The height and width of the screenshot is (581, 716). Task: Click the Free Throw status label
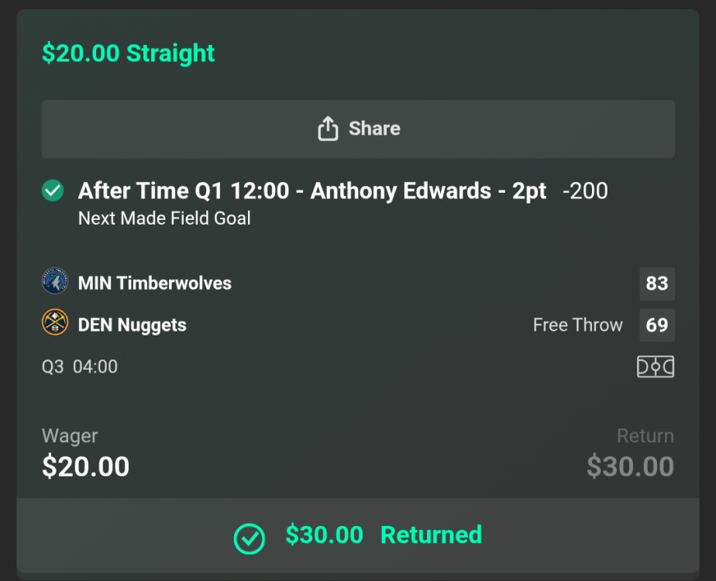coord(577,325)
